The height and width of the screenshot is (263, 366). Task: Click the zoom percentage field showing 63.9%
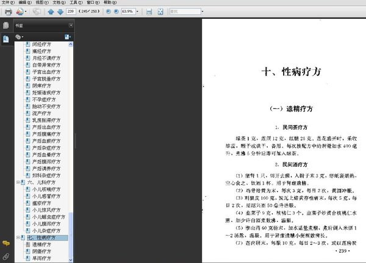coord(128,11)
